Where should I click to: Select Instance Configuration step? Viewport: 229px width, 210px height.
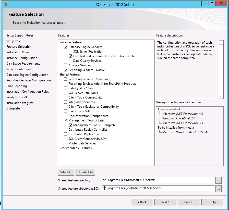coord(22,58)
